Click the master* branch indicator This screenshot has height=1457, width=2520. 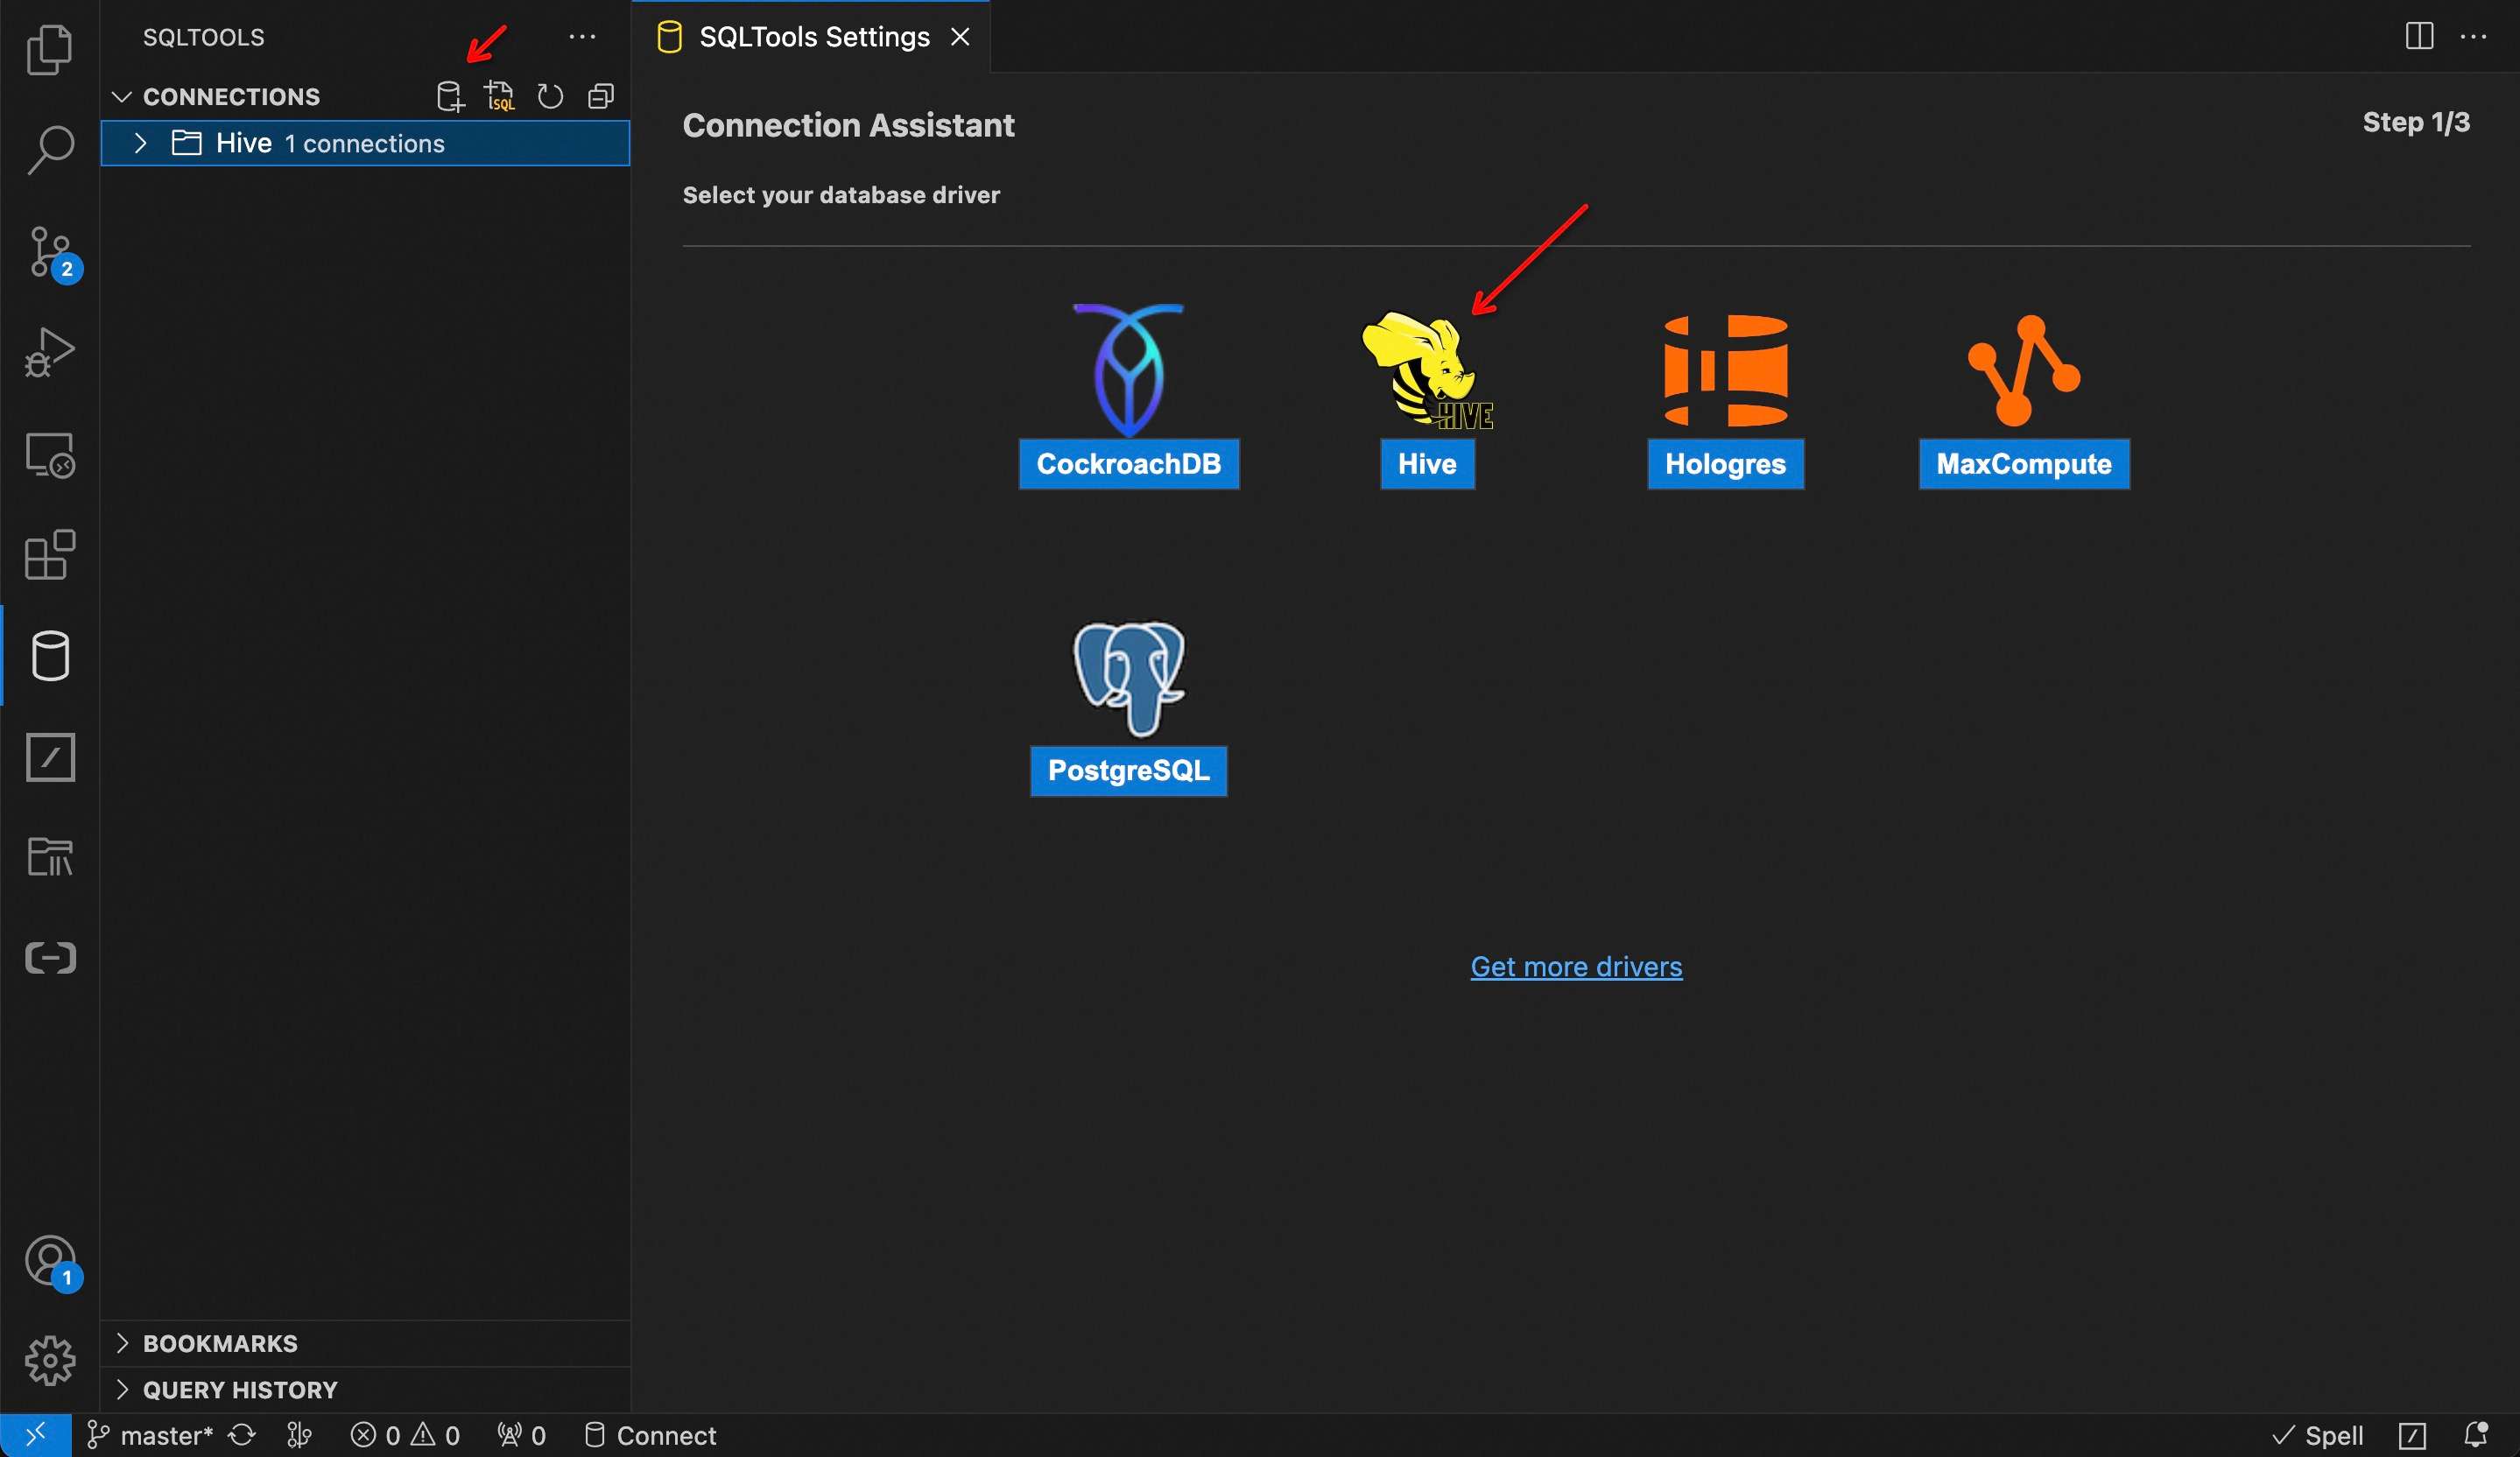[150, 1435]
